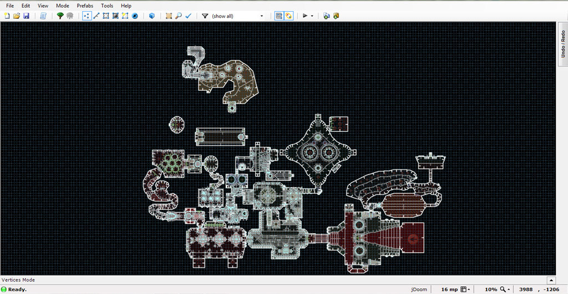This screenshot has width=568, height=294.
Task: Click the 10% zoom level text
Action: click(491, 290)
